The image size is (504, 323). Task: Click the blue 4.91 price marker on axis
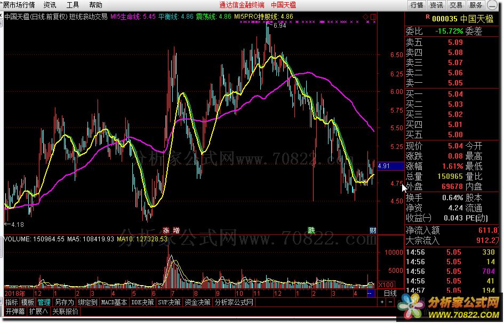[390, 166]
